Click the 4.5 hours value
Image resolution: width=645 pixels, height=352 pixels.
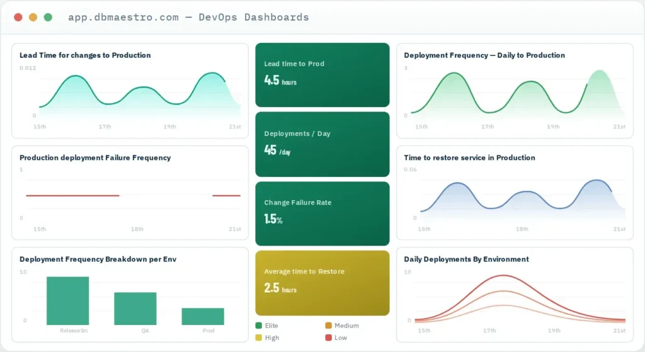[x=280, y=80]
